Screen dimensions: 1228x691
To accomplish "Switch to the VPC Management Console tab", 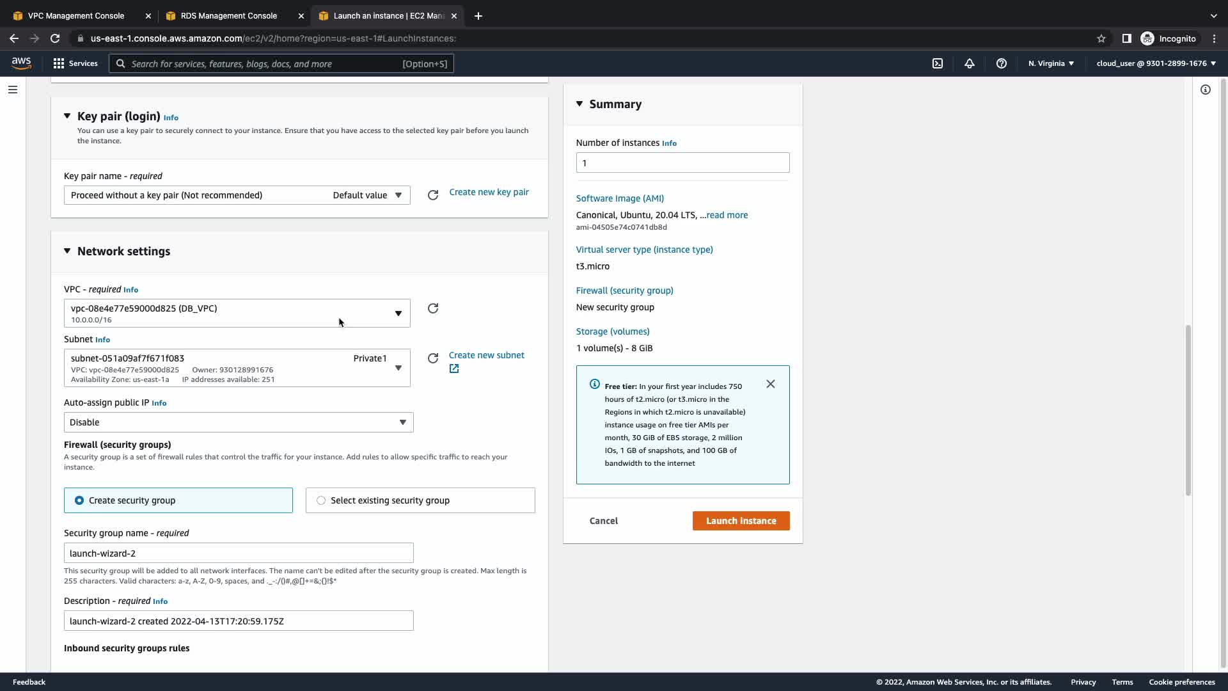I will tap(76, 15).
